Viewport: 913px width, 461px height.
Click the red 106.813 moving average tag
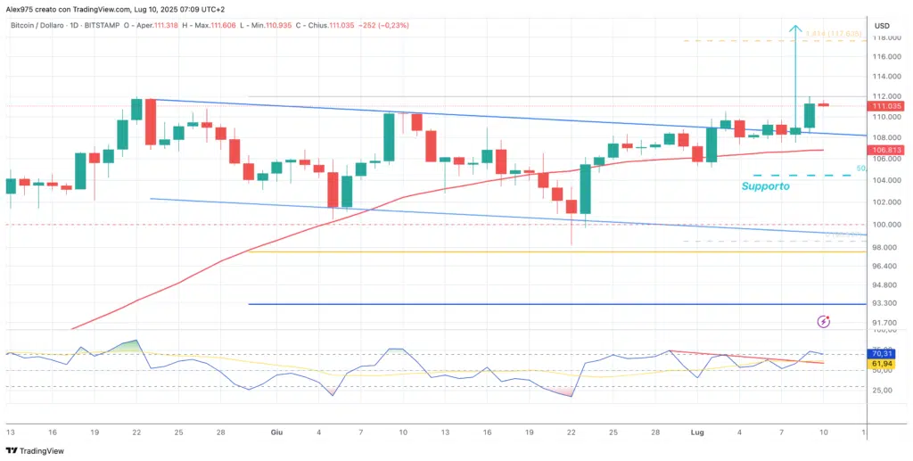[888, 150]
